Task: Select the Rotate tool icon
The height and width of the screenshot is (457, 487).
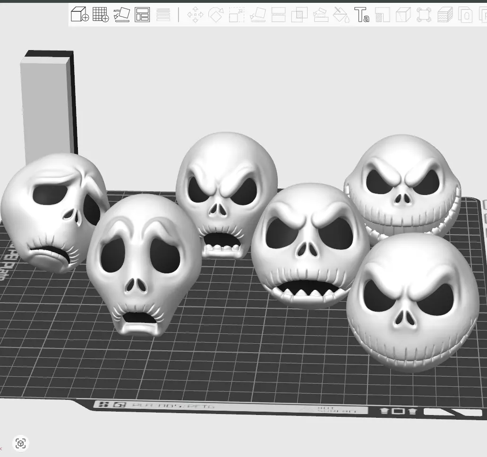Action: pyautogui.click(x=216, y=15)
